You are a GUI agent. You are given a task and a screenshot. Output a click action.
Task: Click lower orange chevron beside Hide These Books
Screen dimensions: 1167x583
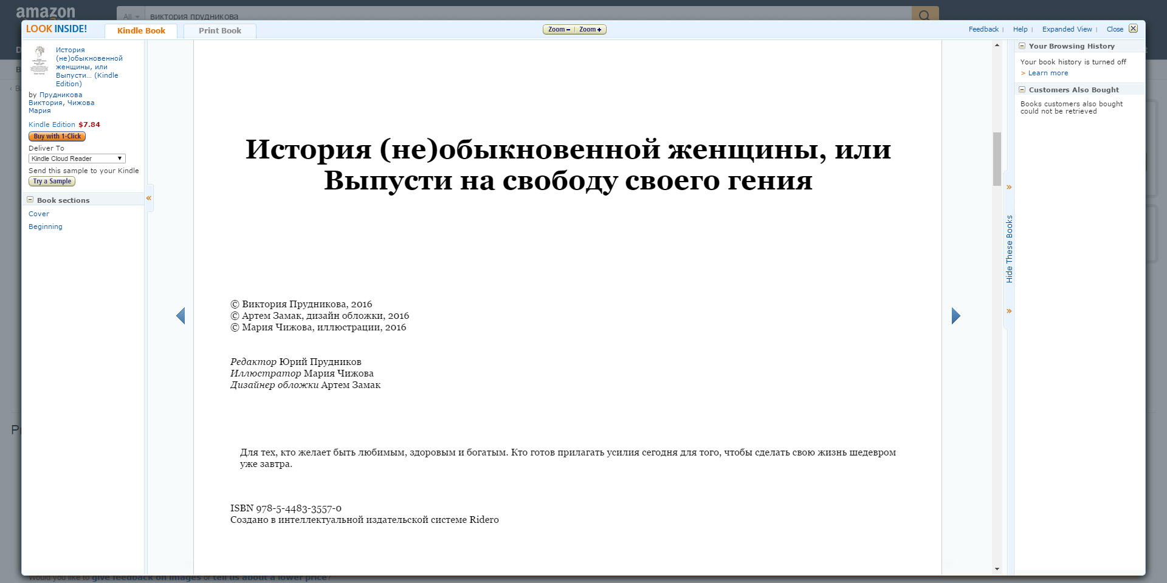[x=1009, y=311]
